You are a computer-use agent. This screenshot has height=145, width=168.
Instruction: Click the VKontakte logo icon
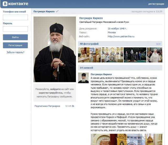(x=5, y=4)
